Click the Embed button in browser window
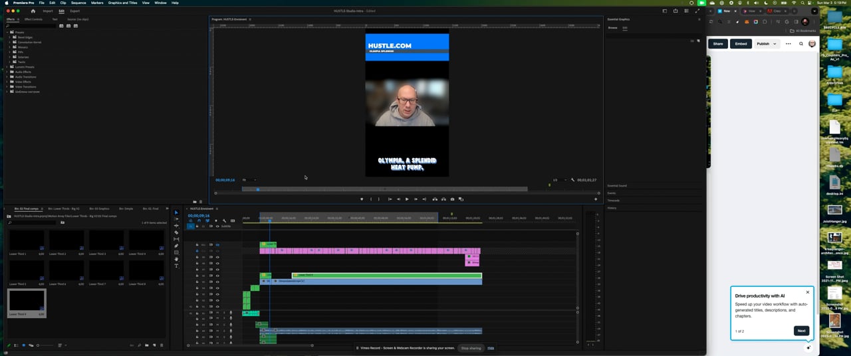Image resolution: width=851 pixels, height=356 pixels. tap(741, 44)
